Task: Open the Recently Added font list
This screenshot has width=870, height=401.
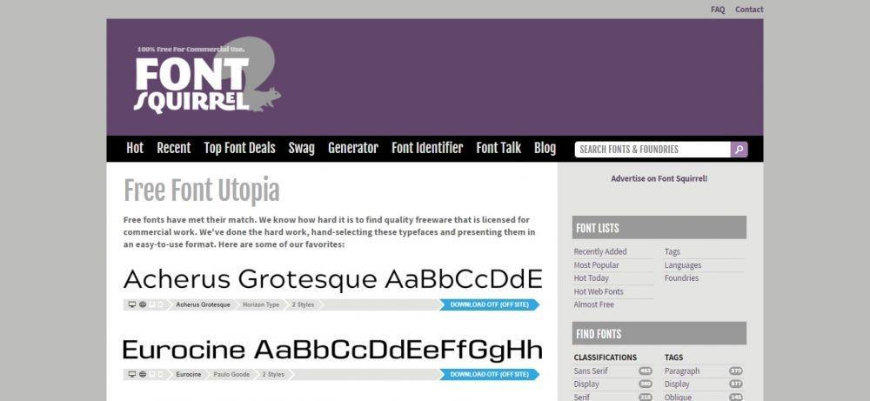Action: click(600, 251)
